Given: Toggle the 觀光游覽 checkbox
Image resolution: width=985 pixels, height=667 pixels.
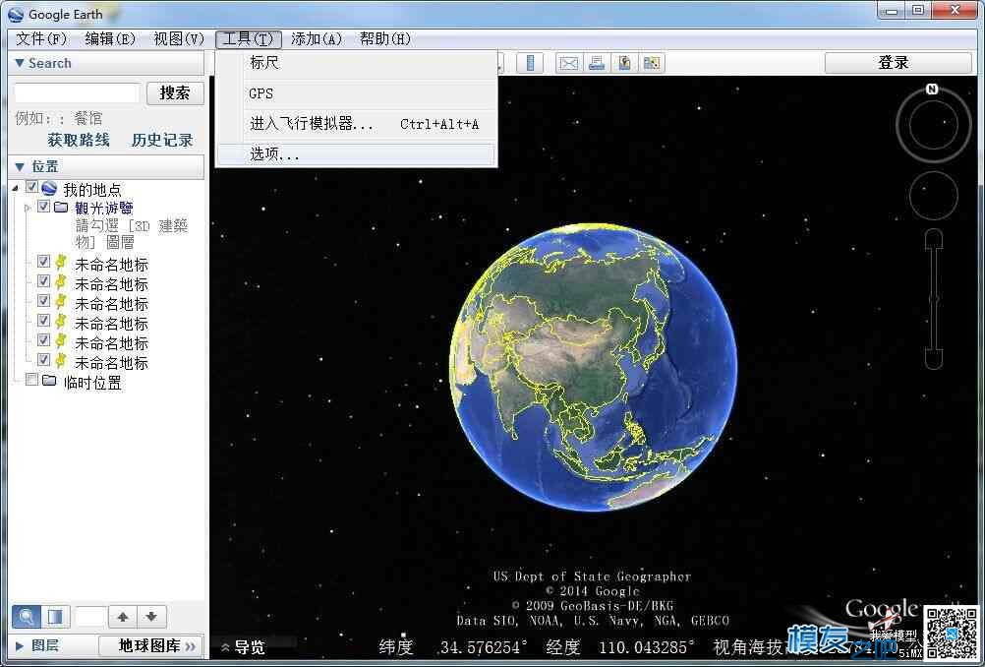Looking at the screenshot, I should 43,207.
